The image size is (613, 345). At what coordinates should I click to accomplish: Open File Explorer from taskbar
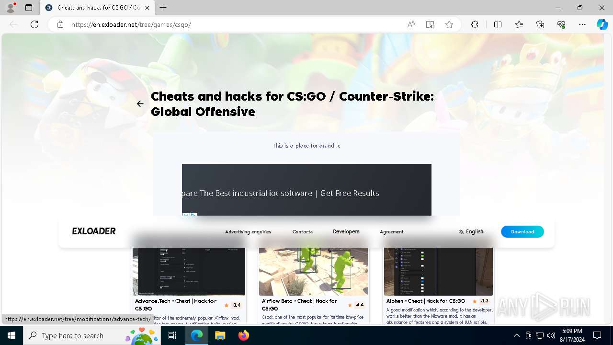tap(220, 335)
